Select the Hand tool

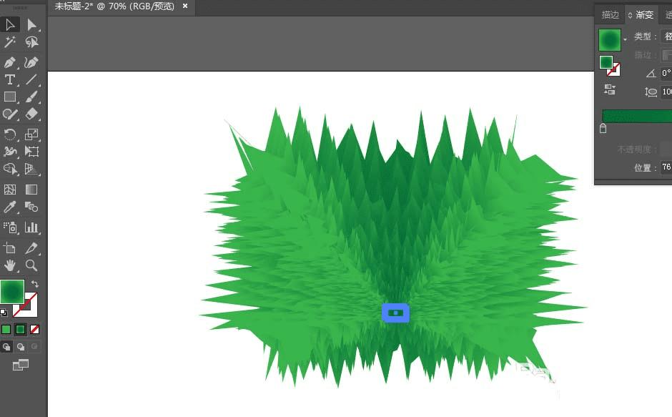[10, 265]
